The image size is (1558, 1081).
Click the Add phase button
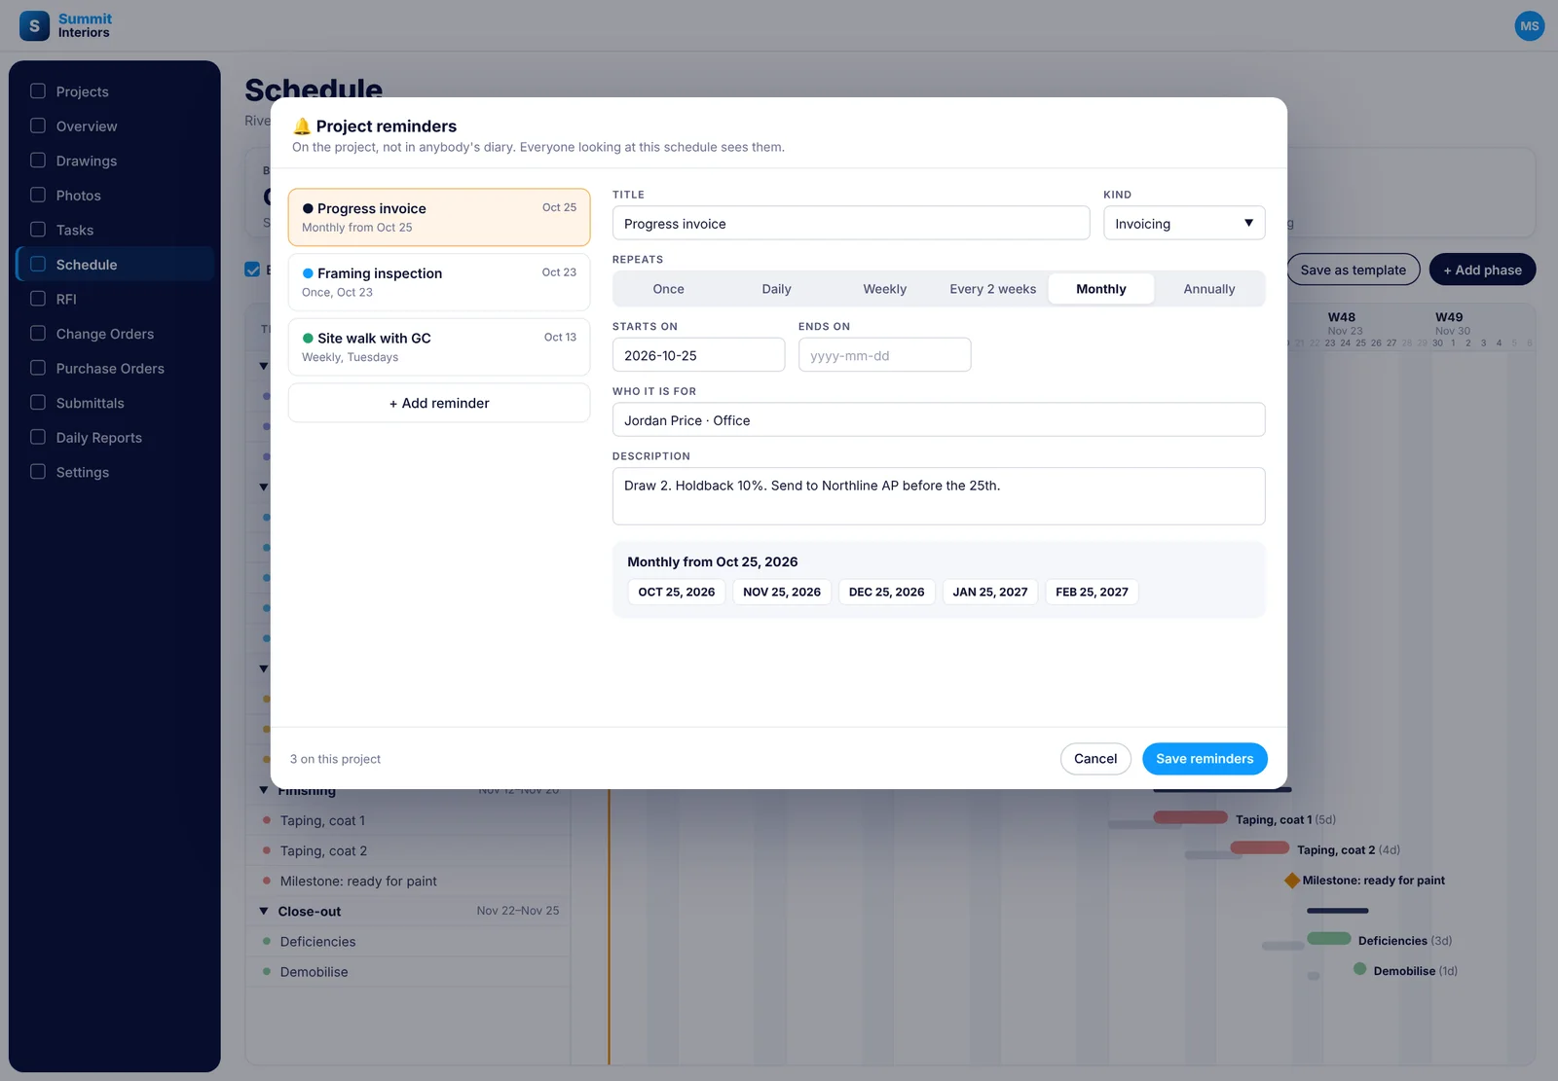1482,270
